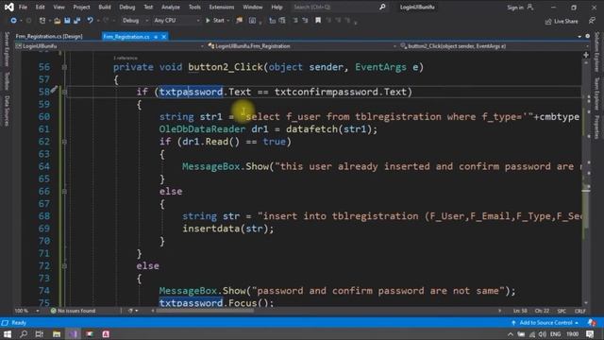Click the Visual Studio logo icon
Image resolution: width=604 pixels, height=340 pixels.
point(8,7)
